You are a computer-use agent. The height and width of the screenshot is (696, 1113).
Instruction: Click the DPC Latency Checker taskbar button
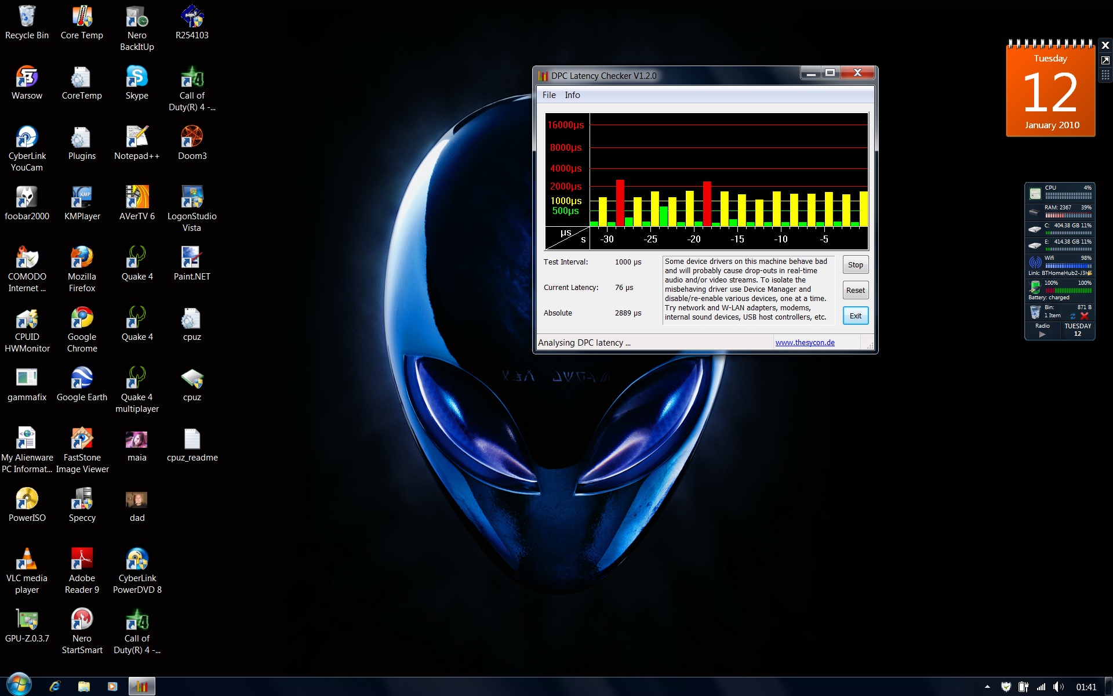click(x=142, y=687)
